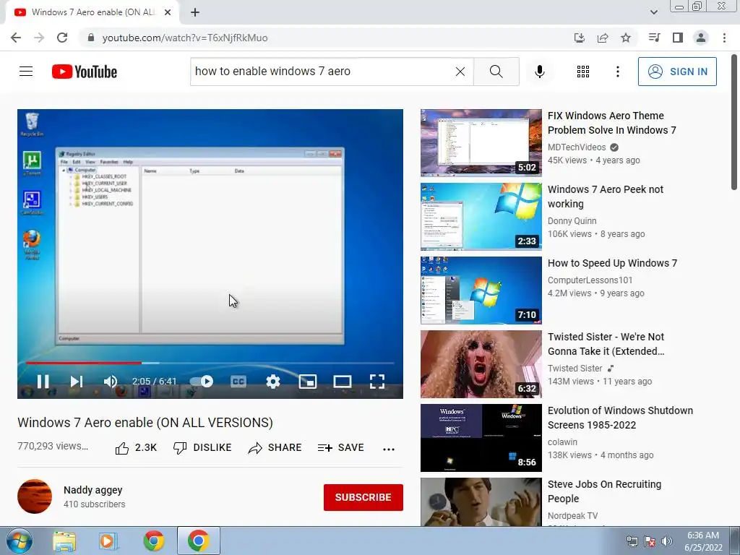Screen dimensions: 740x555
Task: Click the DISLIKE button
Action: tap(202, 448)
